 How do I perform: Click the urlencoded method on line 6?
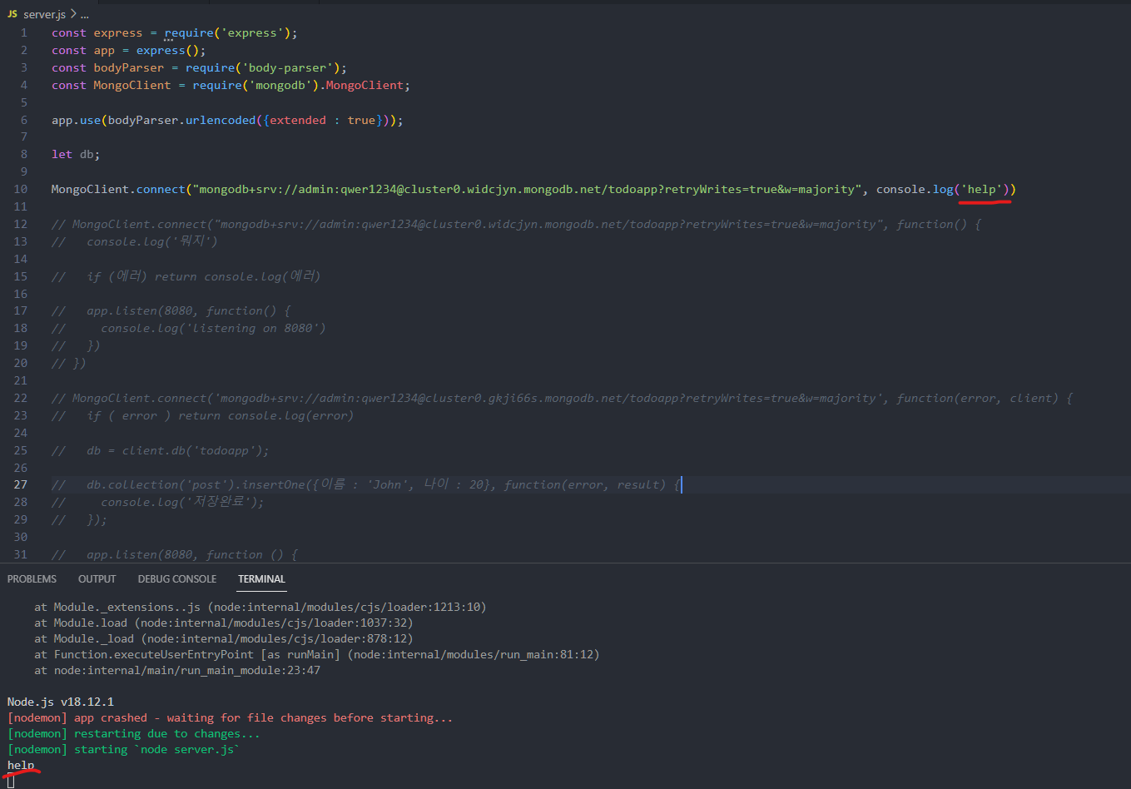click(221, 121)
